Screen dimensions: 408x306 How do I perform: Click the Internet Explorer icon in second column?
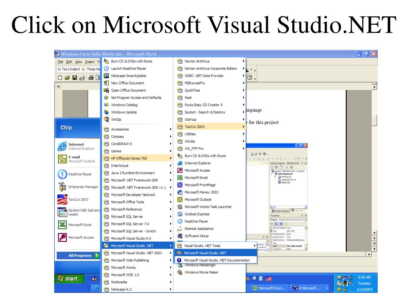[x=180, y=163]
